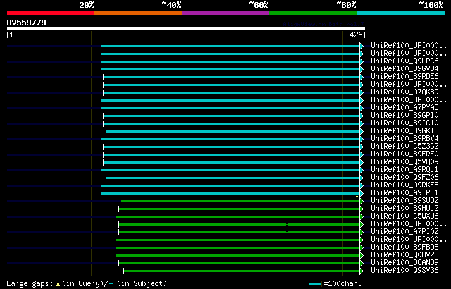Click the green arrowhead ending the B9SUD2 bar

pyautogui.click(x=362, y=202)
